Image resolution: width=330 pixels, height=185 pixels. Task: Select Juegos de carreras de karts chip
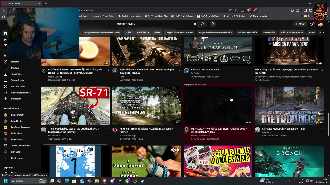pos(179,33)
